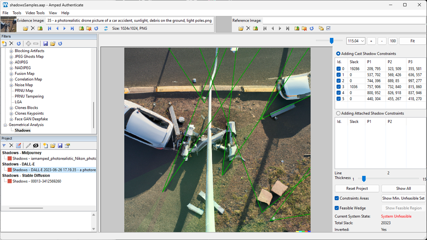Open an existing filter chain
This screenshot has width=427, height=240.
[53, 43]
